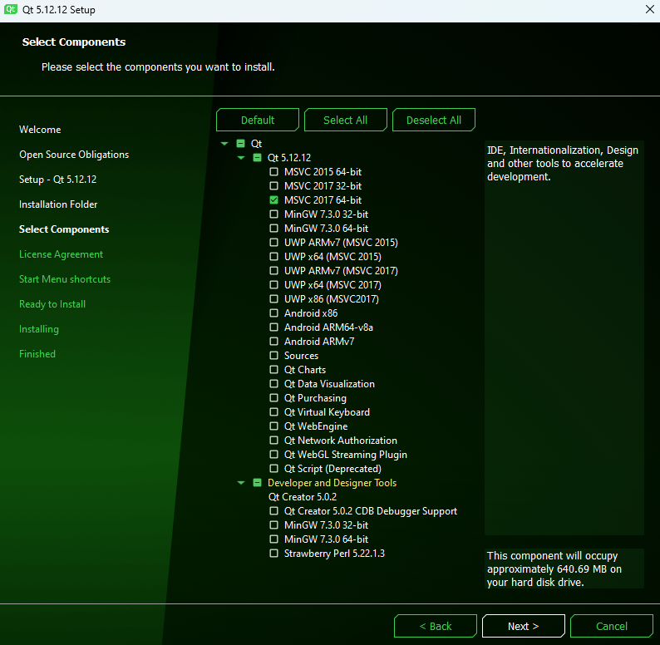Click Setup - Qt 5.12.12 step
This screenshot has height=645, width=660.
[x=57, y=180]
